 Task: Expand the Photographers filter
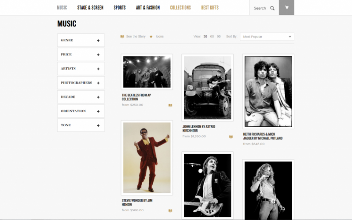(81, 83)
